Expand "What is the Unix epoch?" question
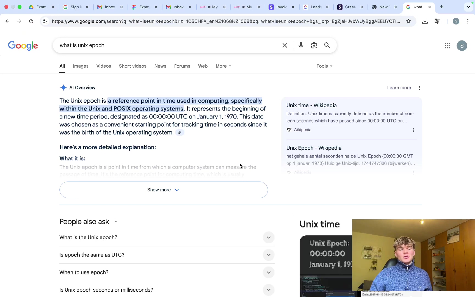The image size is (475, 297). click(x=268, y=237)
